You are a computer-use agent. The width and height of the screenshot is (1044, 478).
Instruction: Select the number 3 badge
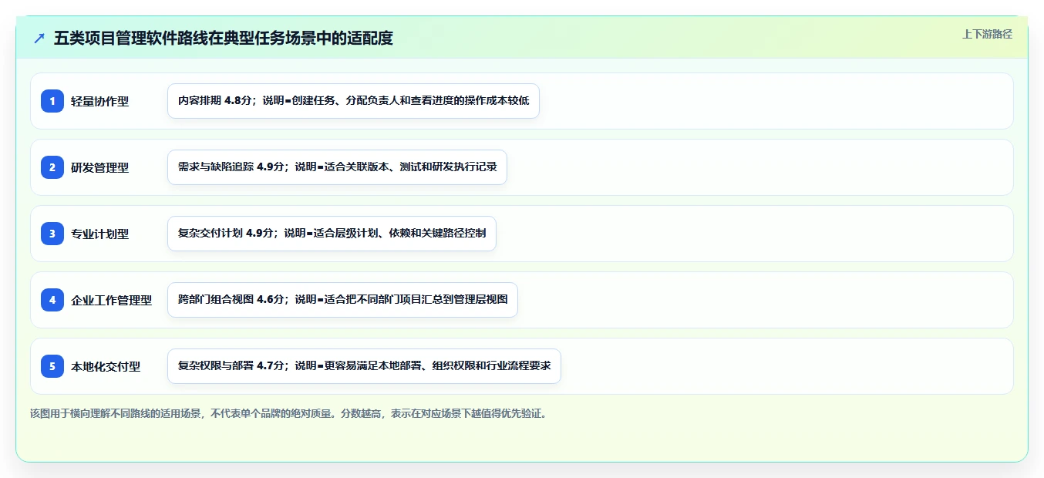52,234
